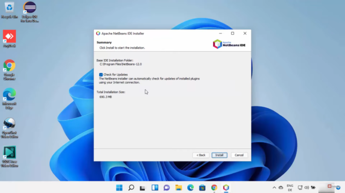Open Google Chrome from the taskbar
This screenshot has height=193, width=345.
pos(214,187)
